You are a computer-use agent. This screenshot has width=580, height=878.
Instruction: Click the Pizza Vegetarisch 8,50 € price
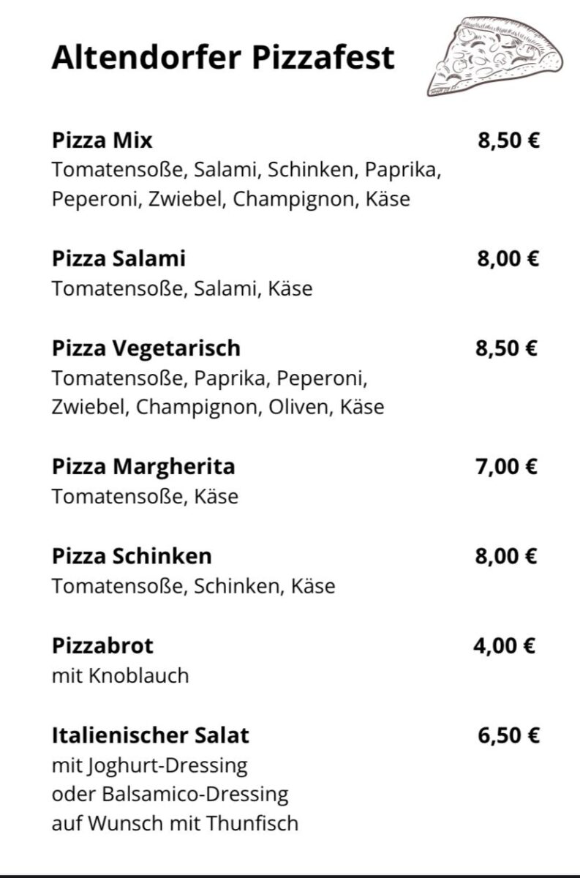pyautogui.click(x=507, y=348)
